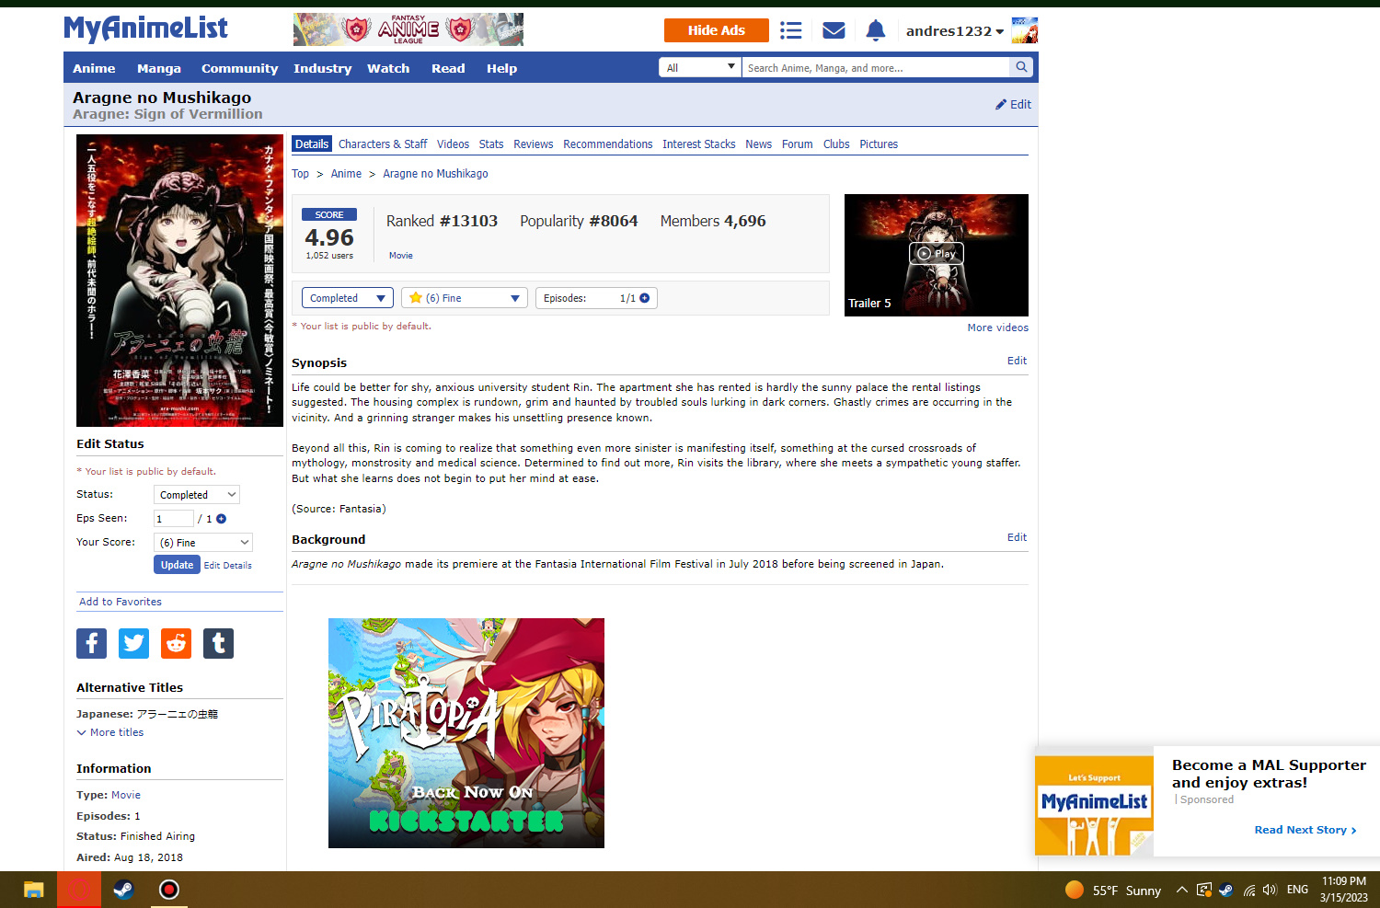1380x908 pixels.
Task: Switch to Characters & Staff tab
Action: pyautogui.click(x=382, y=144)
